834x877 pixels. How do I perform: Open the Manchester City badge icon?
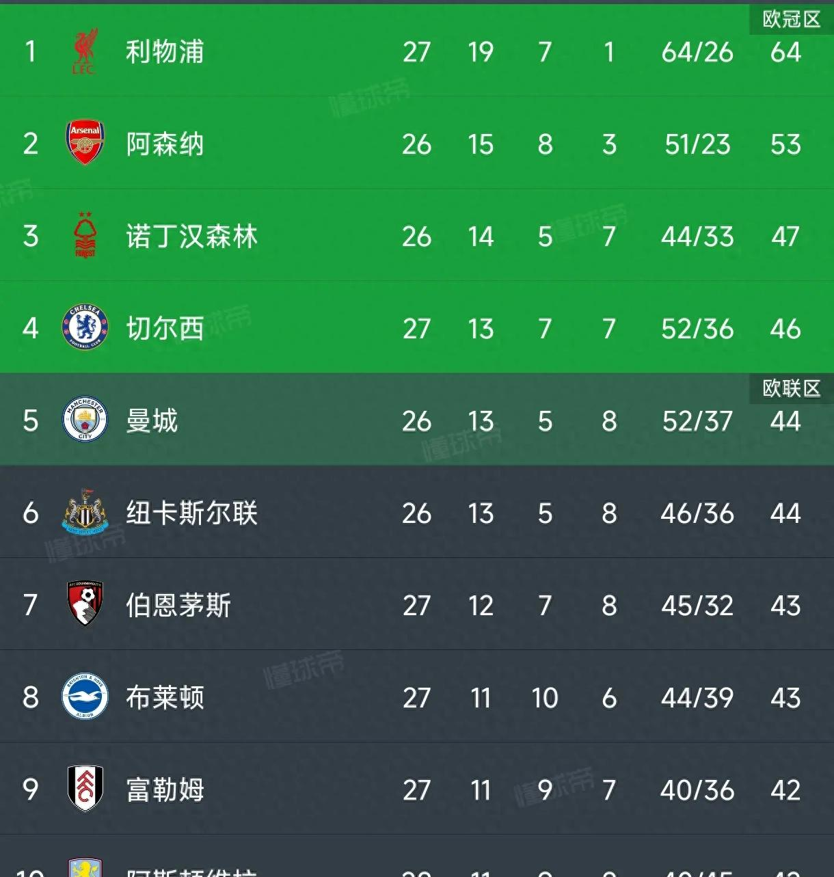[x=85, y=420]
